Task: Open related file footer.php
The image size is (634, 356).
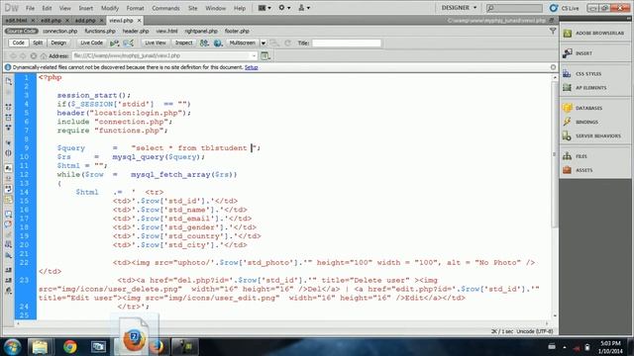Action: (237, 31)
